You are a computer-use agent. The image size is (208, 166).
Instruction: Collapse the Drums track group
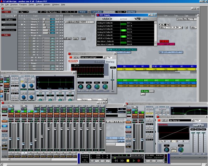pos(30,63)
